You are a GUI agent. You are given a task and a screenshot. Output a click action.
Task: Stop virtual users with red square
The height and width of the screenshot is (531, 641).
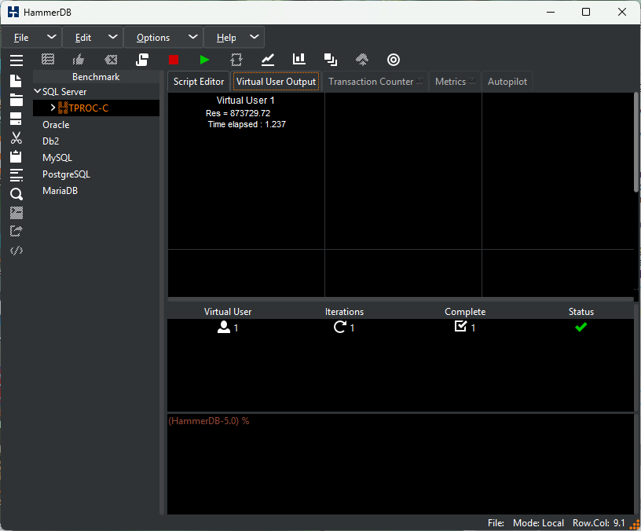pos(174,60)
